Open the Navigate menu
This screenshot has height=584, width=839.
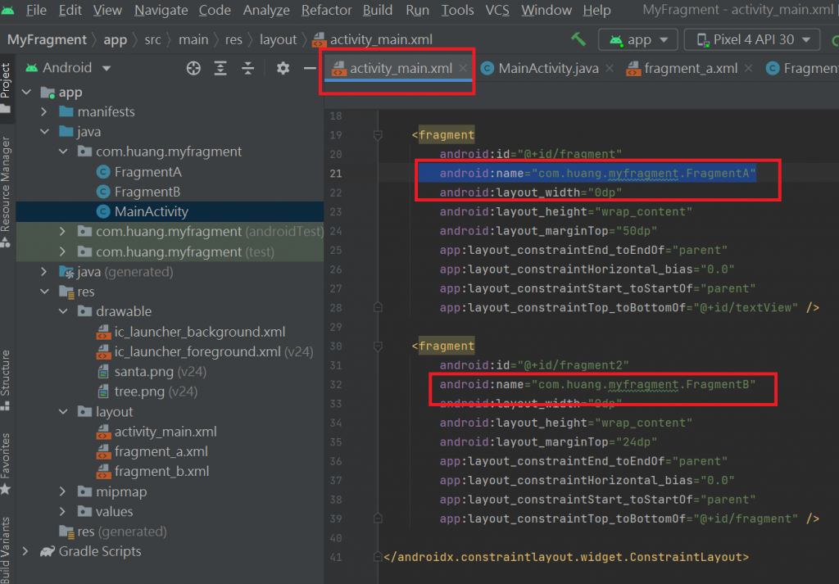point(161,10)
